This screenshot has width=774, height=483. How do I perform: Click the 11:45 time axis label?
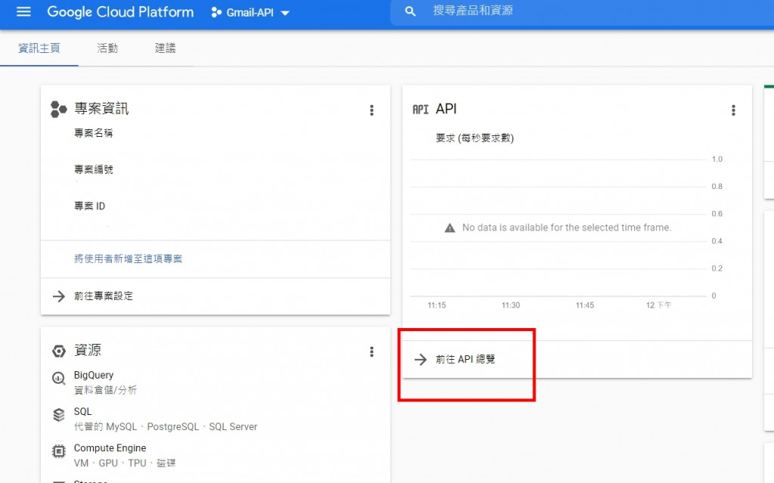click(585, 305)
